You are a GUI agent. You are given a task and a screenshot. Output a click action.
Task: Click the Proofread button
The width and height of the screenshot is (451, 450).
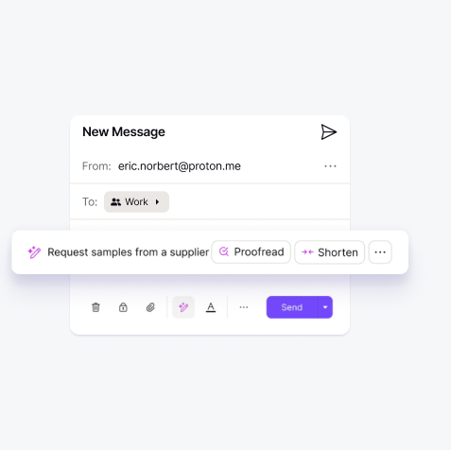[x=251, y=251]
